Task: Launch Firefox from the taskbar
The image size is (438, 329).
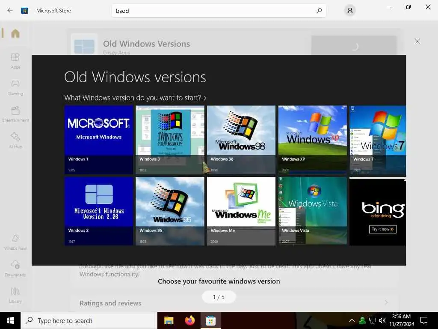Action: 189,320
